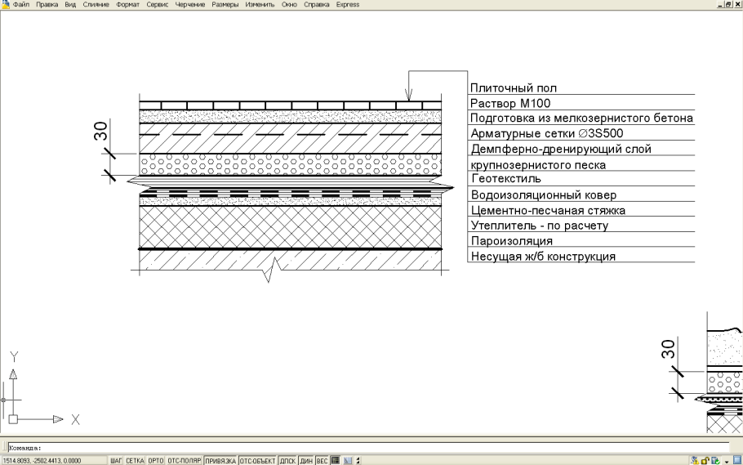Image resolution: width=743 pixels, height=465 pixels.
Task: Toggle ВЕС lineweight display
Action: pos(321,460)
